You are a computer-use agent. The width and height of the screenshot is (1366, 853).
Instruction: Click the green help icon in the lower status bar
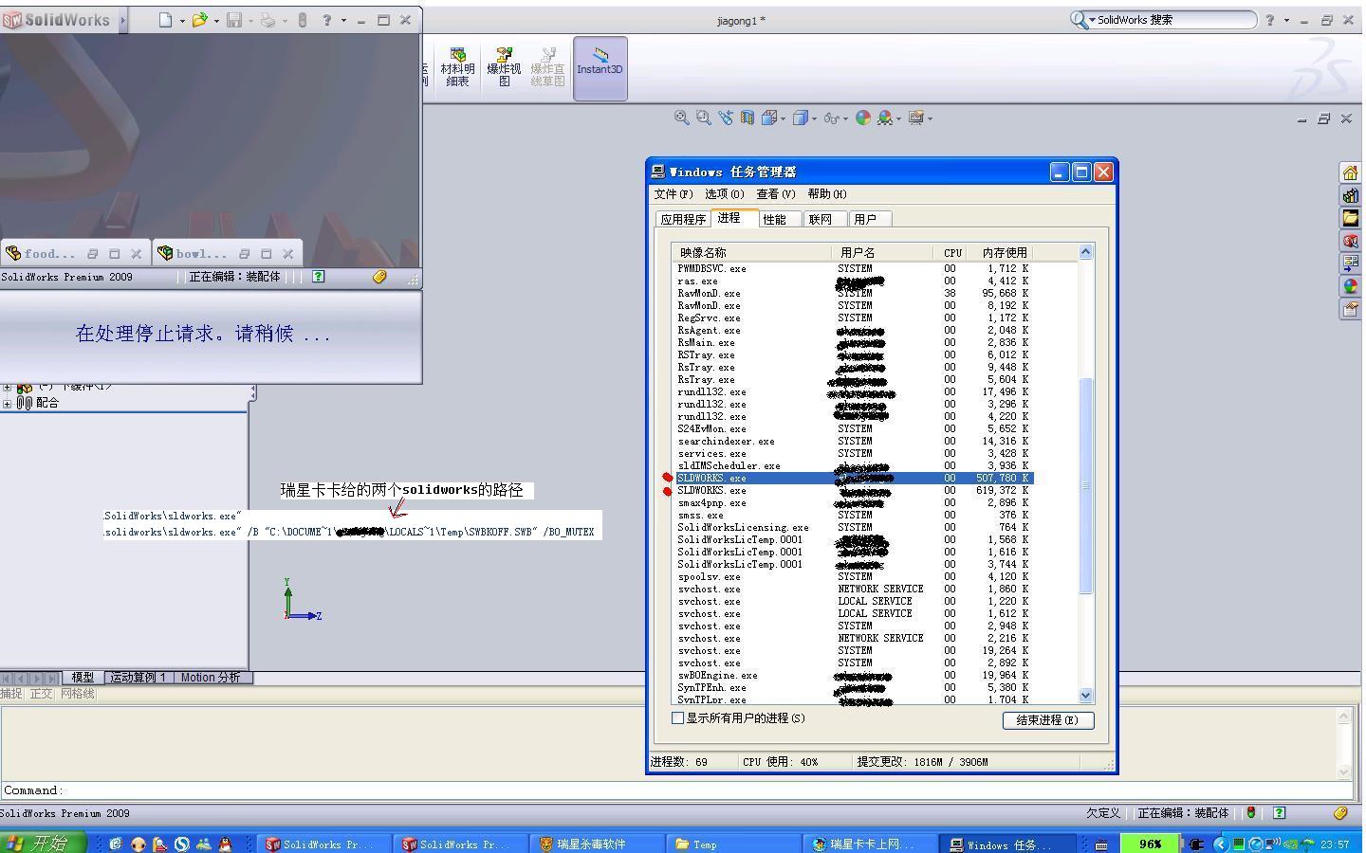(x=1279, y=812)
